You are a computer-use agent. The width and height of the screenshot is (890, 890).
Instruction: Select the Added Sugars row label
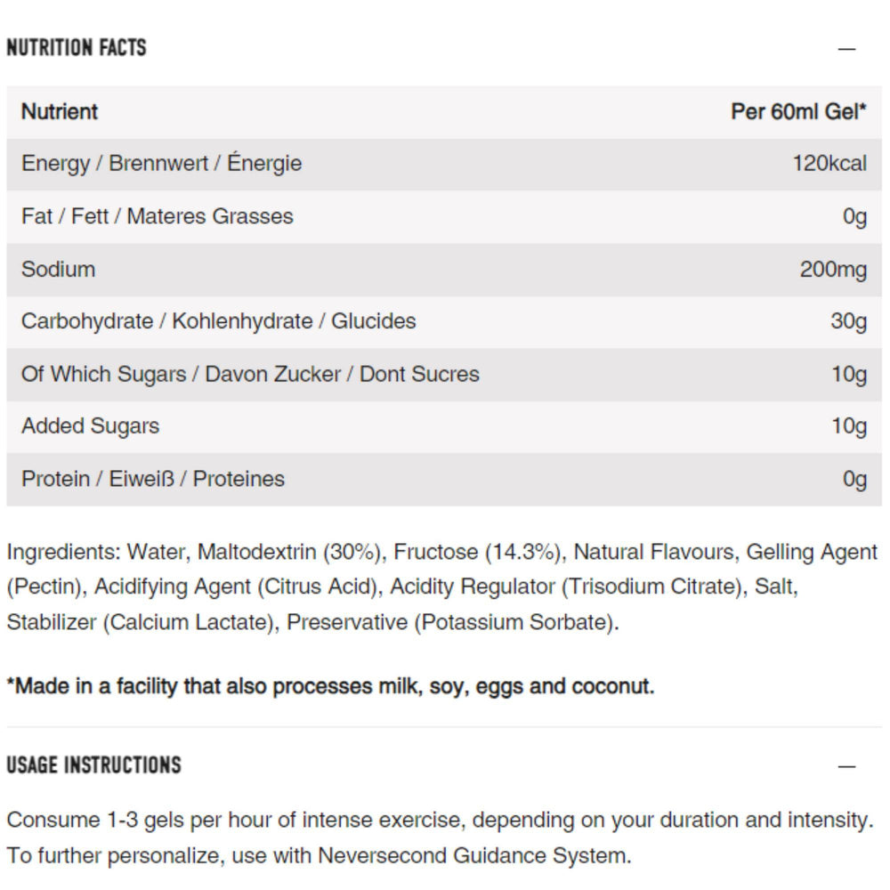[90, 426]
